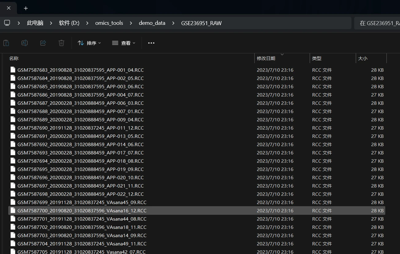The image size is (400, 254).
Task: Sort by 名称 column header
Action: pos(14,58)
